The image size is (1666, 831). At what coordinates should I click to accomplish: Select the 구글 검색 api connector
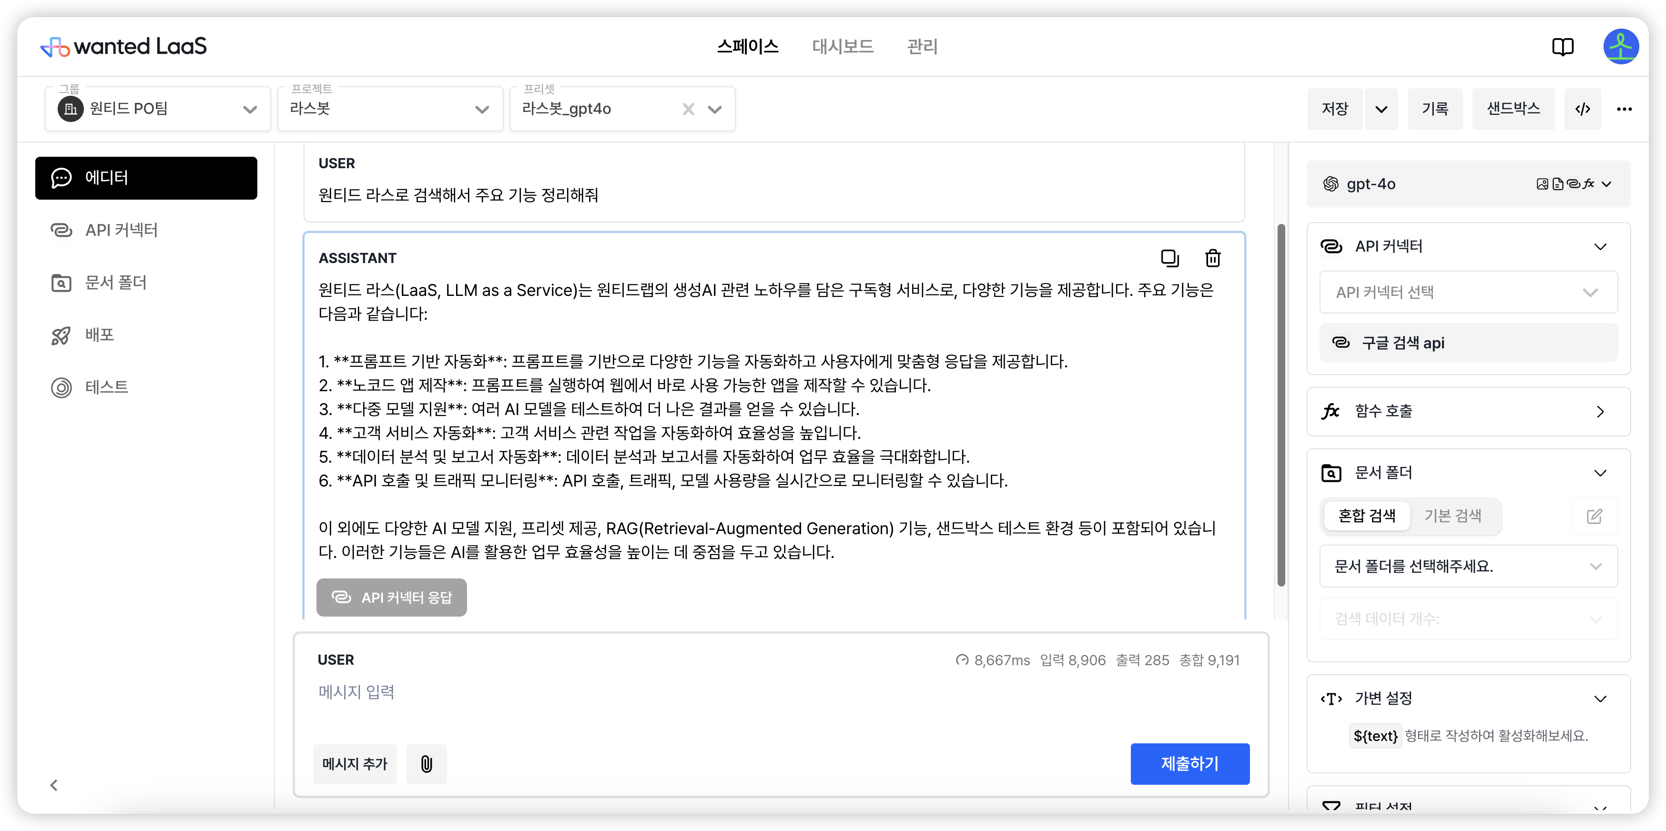point(1468,344)
